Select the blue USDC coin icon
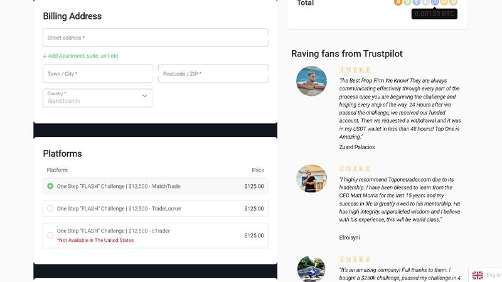The image size is (502, 282). [x=435, y=2]
